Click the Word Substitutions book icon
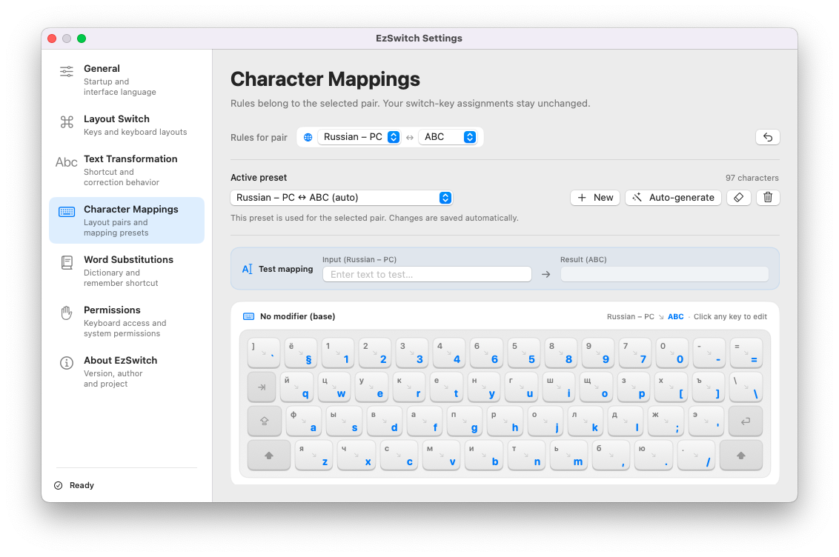This screenshot has height=557, width=839. tap(67, 262)
